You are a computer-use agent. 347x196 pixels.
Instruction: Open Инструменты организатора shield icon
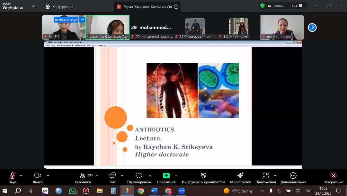pos(203,176)
